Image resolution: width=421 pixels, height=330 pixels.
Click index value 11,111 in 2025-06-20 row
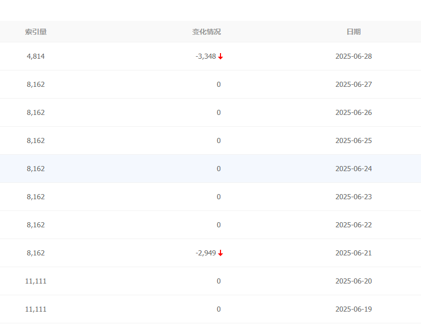(36, 281)
